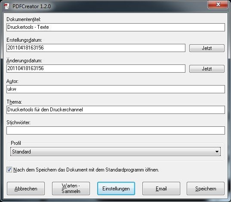Click the empty Stichwörter field

116,130
